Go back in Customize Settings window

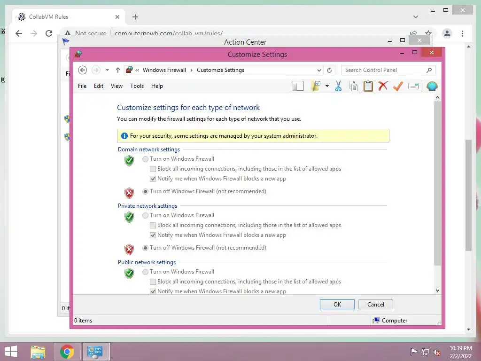point(82,71)
